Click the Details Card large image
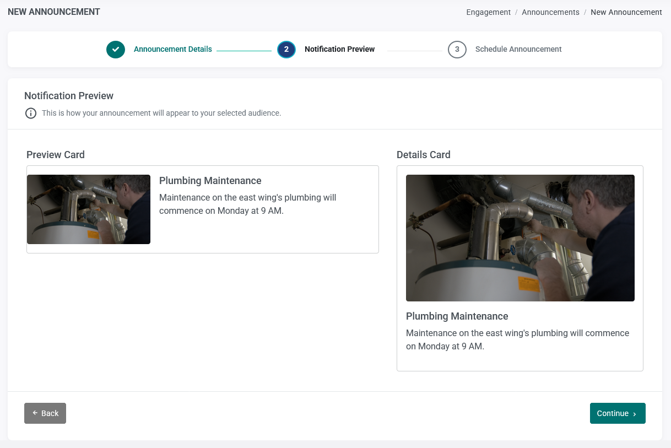671x448 pixels. pos(520,238)
